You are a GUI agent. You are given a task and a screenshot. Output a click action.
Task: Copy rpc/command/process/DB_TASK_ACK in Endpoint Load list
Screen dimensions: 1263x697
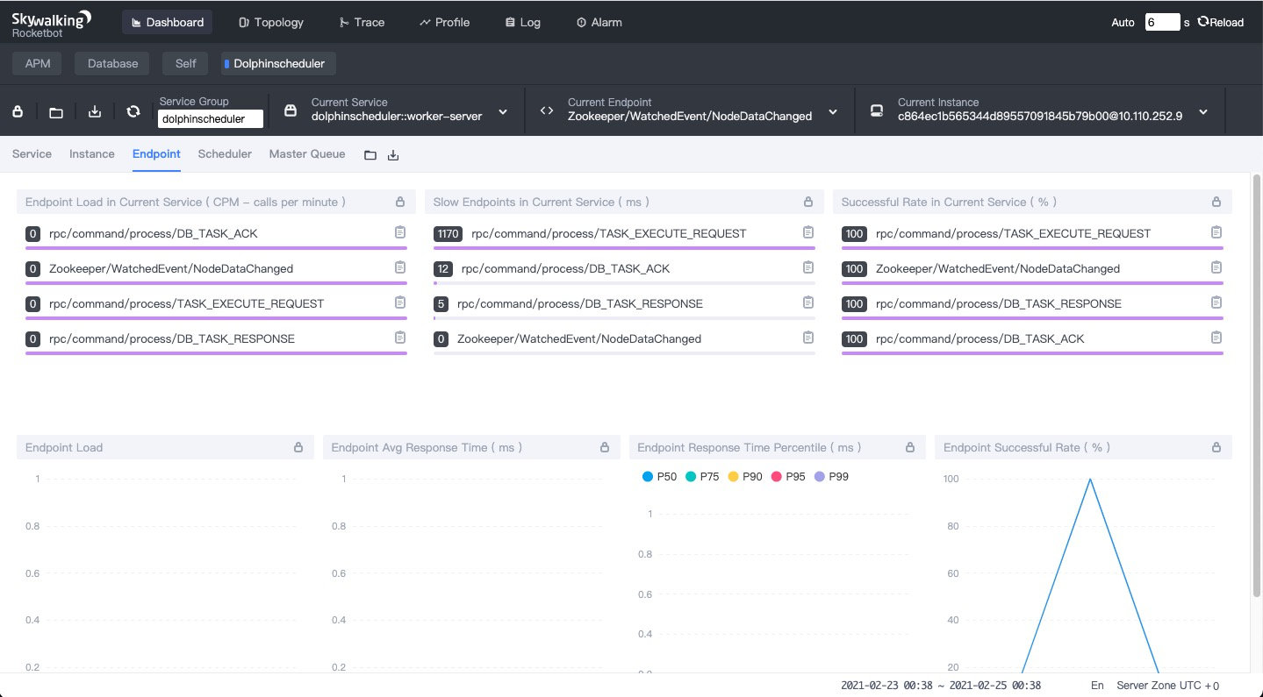pyautogui.click(x=400, y=232)
